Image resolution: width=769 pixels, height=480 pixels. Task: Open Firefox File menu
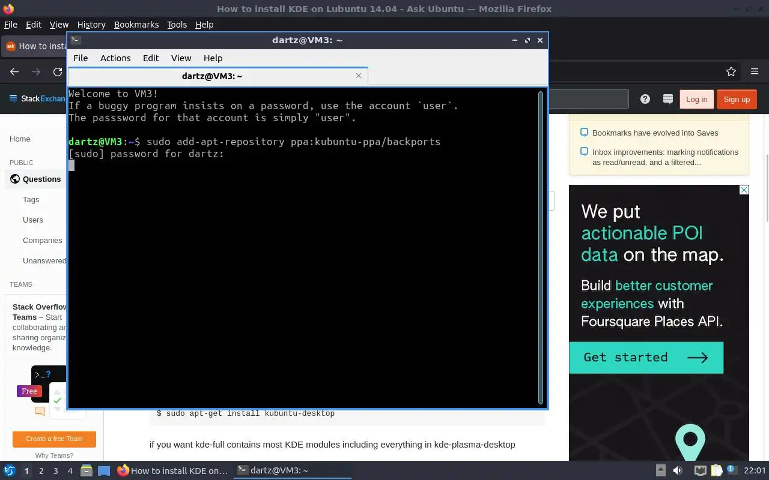(x=11, y=25)
